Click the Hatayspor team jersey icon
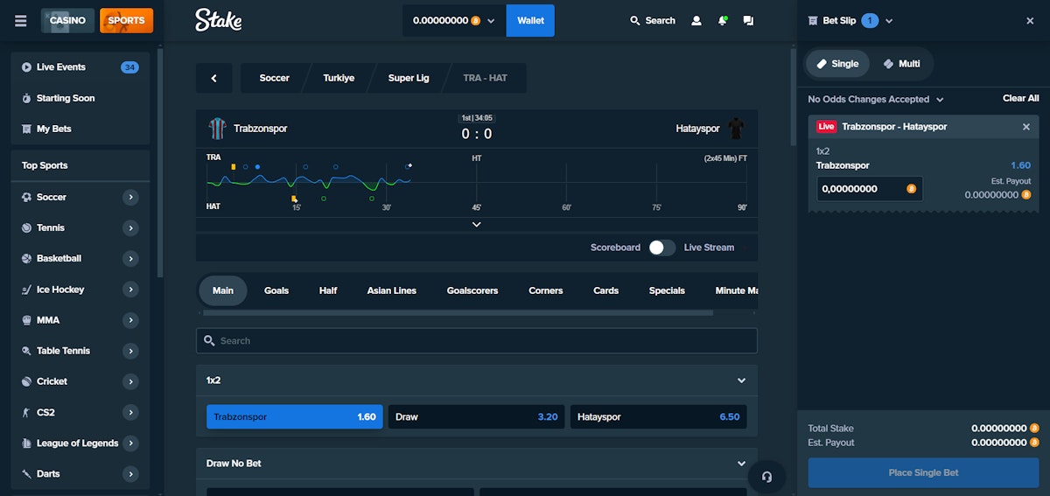1050x496 pixels. pos(736,129)
